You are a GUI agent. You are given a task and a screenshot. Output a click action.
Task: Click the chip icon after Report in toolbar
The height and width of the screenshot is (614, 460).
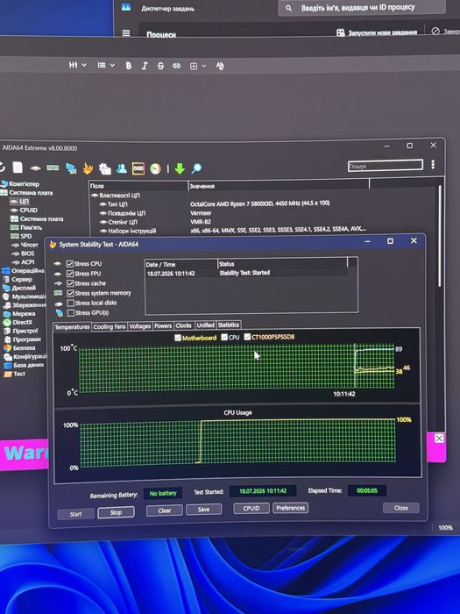pyautogui.click(x=36, y=168)
